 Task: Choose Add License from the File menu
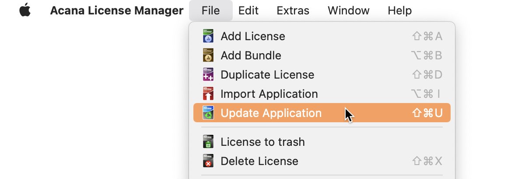tap(322, 36)
